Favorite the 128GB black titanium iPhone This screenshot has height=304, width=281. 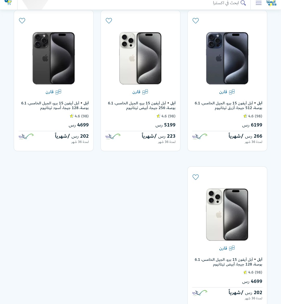22,21
